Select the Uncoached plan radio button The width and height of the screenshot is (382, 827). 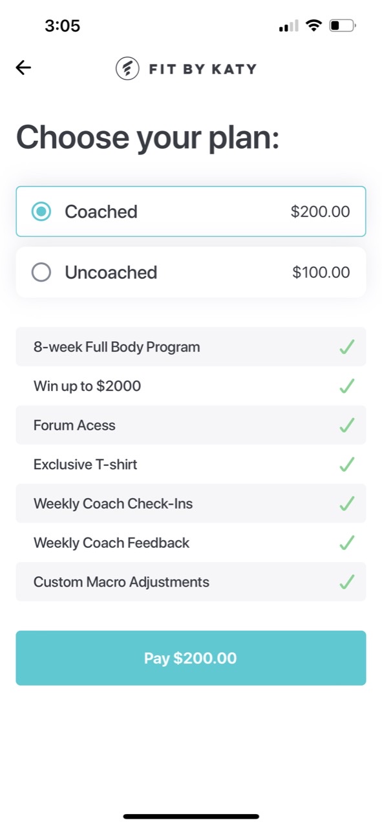coord(41,272)
